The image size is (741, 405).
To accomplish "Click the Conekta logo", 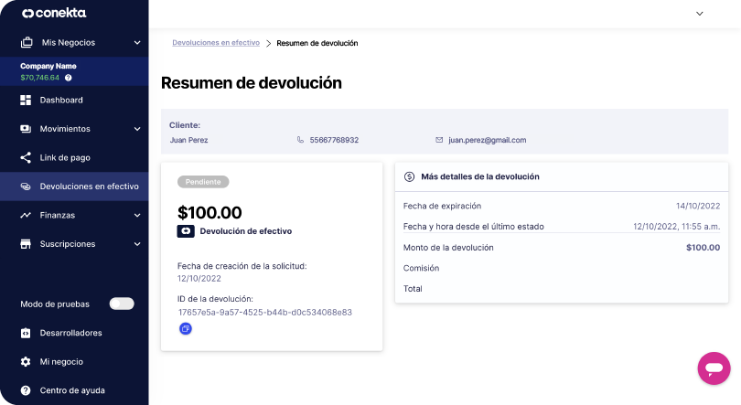I will click(54, 13).
